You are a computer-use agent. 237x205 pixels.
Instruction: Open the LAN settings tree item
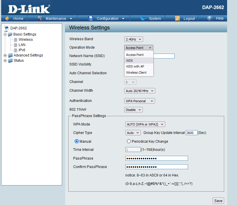coord(22,45)
